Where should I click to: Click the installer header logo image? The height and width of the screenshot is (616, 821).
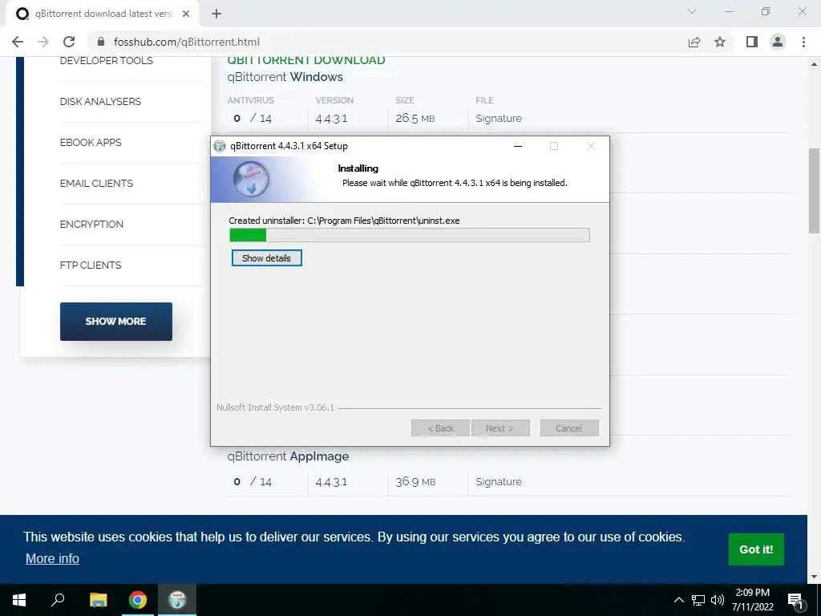[x=251, y=179]
